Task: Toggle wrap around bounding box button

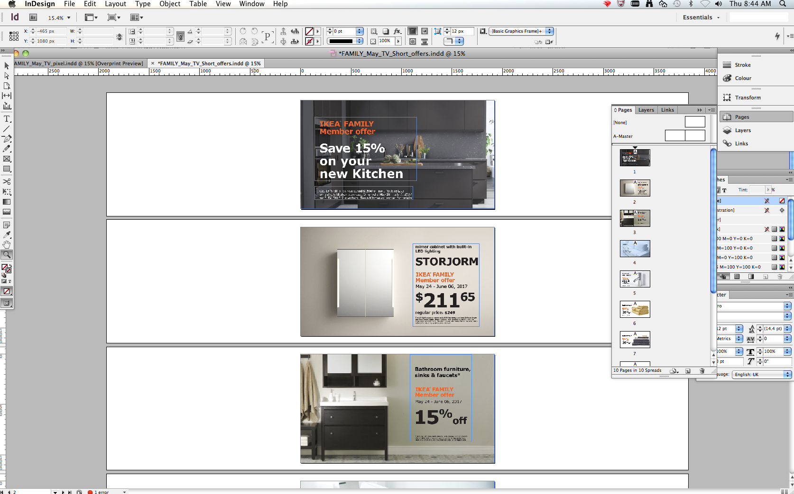Action: (x=425, y=31)
